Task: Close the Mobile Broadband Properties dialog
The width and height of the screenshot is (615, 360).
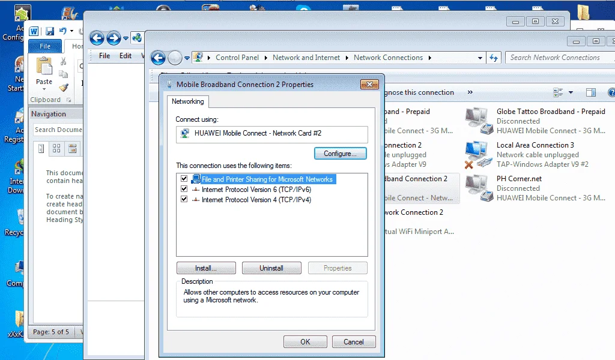Action: 369,84
